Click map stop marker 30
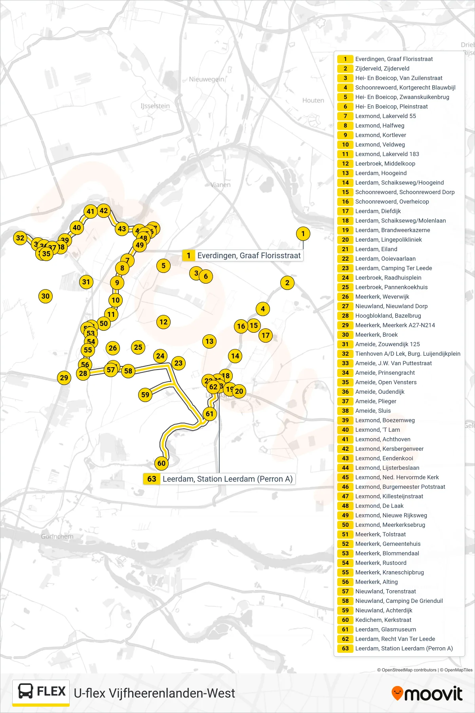Image resolution: width=475 pixels, height=713 pixels. (x=46, y=296)
